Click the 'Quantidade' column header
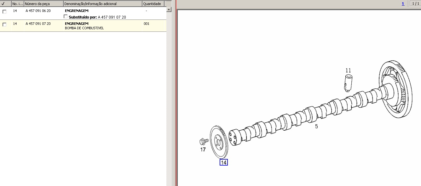 coord(152,4)
